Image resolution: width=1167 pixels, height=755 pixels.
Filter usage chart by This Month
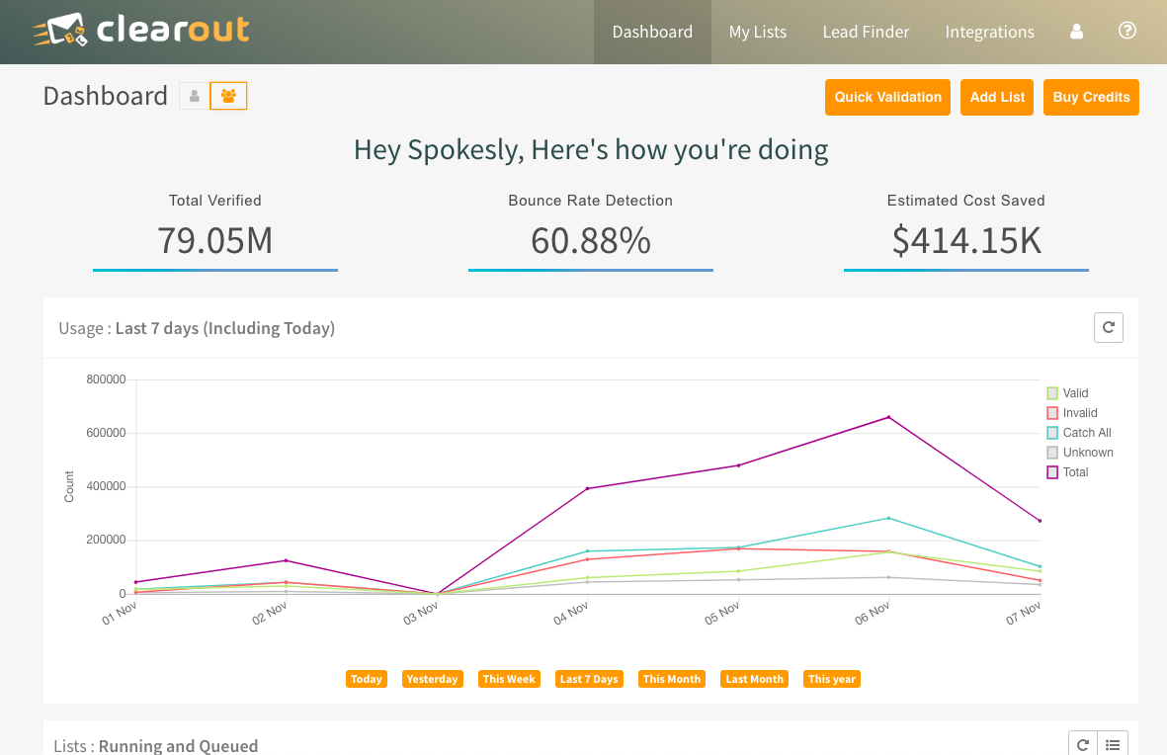pyautogui.click(x=672, y=679)
